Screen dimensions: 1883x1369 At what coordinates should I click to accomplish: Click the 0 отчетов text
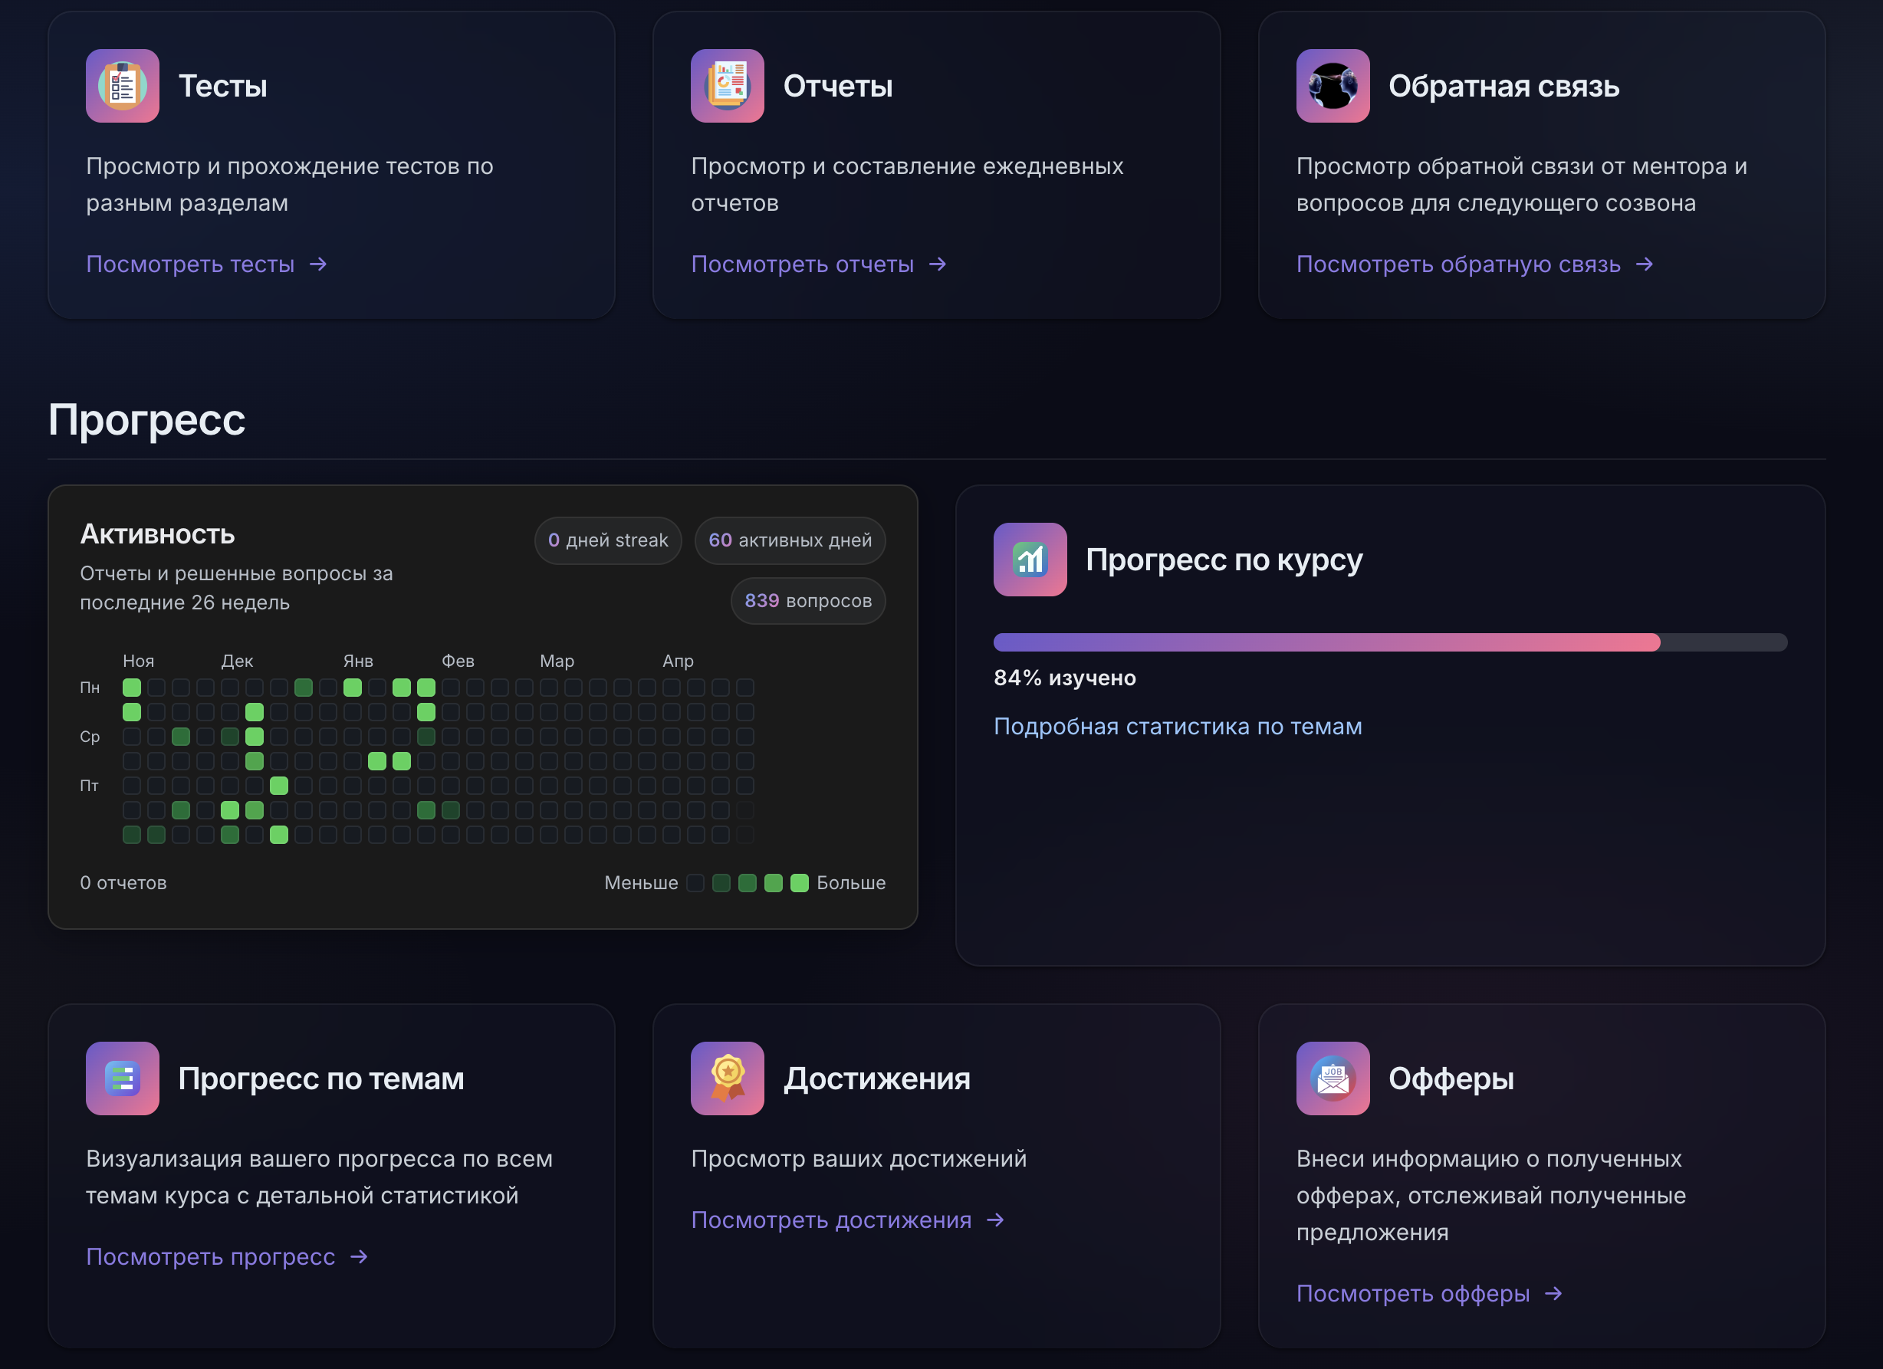[x=123, y=883]
